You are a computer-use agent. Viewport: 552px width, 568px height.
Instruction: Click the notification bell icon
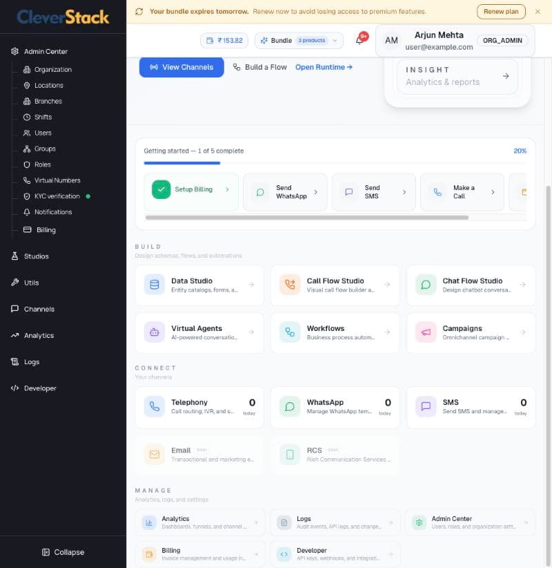tap(359, 40)
